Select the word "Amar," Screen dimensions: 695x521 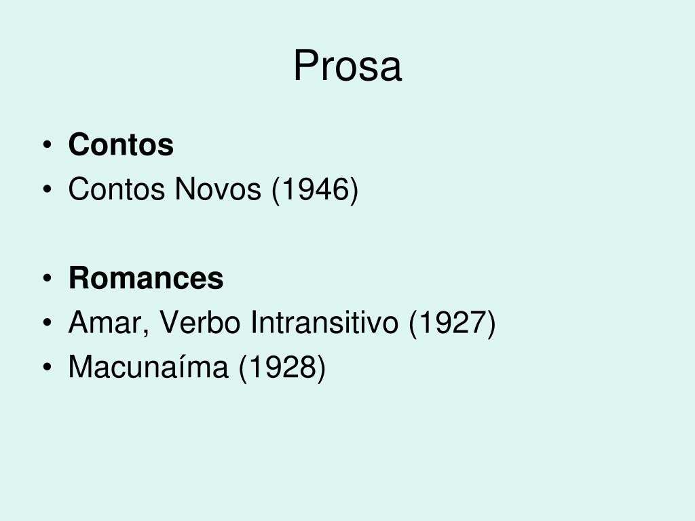[109, 324]
